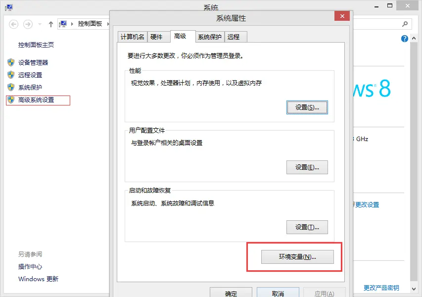Go forward with the right arrow button
Viewport: 422px width, 297px height.
click(28, 24)
